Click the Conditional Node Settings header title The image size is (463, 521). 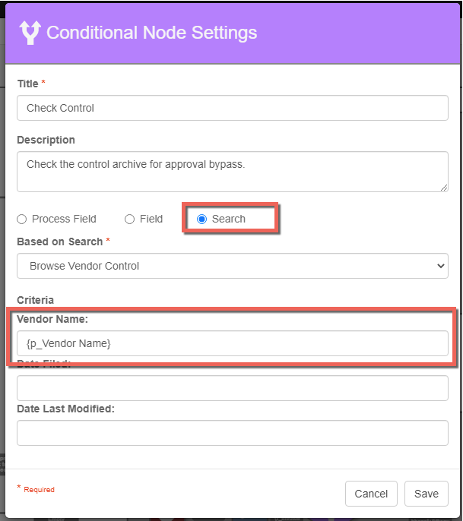tap(151, 33)
